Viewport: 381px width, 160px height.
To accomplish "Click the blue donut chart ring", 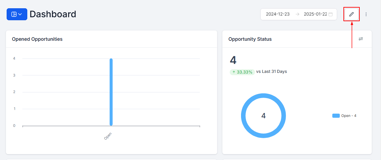I will click(263, 116).
